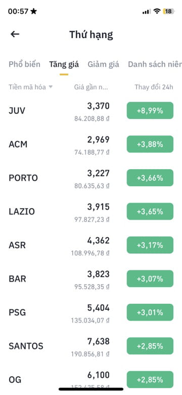Tap the back arrow icon
Viewport: 182px width, 395px height.
coord(15,34)
